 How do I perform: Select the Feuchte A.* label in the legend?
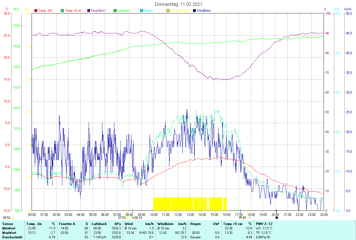click(99, 11)
